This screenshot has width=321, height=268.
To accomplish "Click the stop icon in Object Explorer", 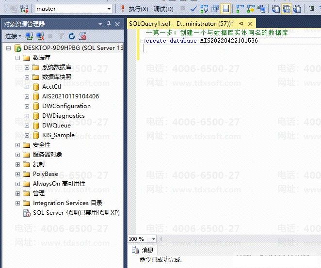I will point(50,36).
